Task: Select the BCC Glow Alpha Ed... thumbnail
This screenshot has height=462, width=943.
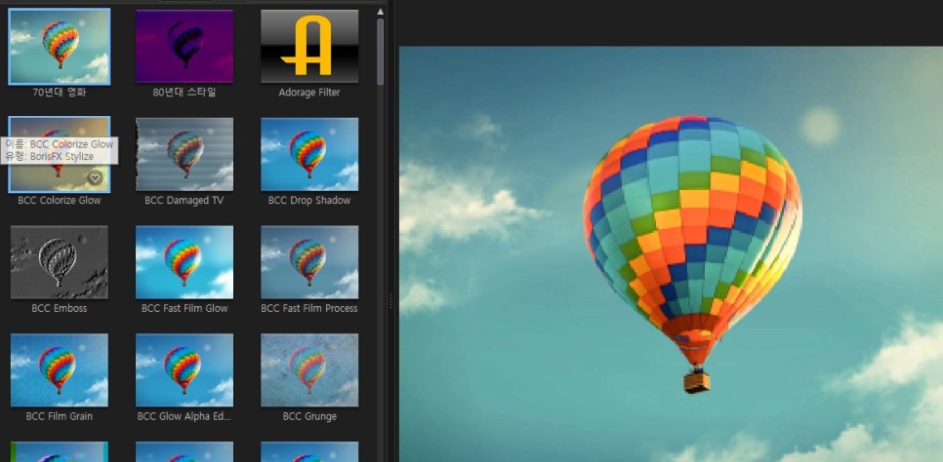Action: coord(184,370)
